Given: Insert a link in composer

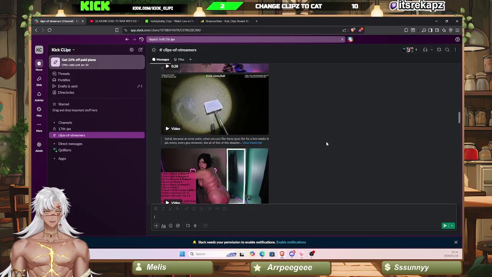Looking at the screenshot, I should (x=186, y=209).
